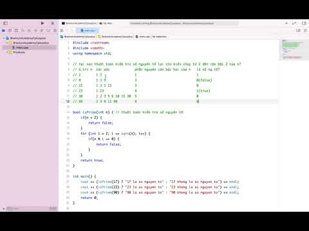Click the navigator filter field

click(28, 209)
